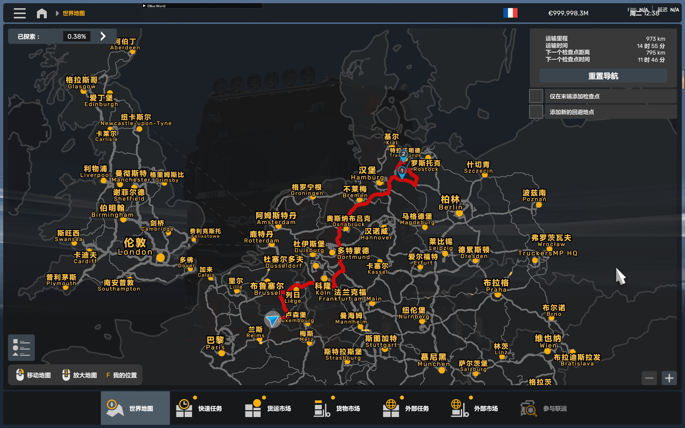Click the right edge vertical scrollbar
685x428 pixels.
tap(683, 80)
